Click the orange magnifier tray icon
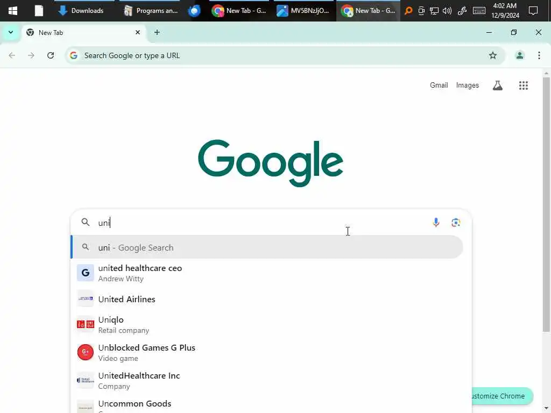Image resolution: width=551 pixels, height=413 pixels. (408, 11)
